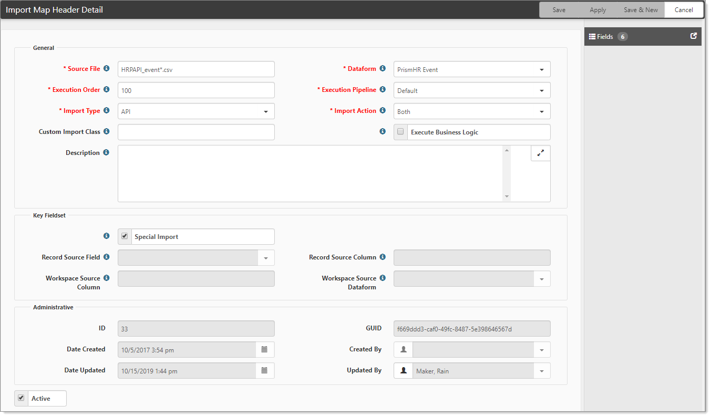Open the Dataform dropdown
711x417 pixels.
point(472,69)
